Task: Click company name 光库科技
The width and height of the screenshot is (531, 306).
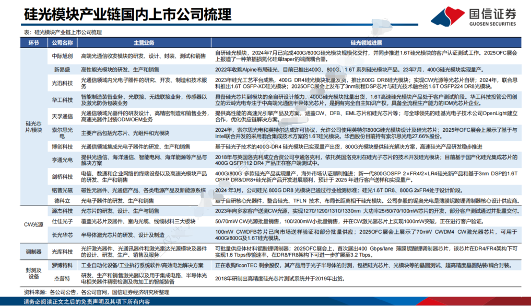Action: coord(62,252)
